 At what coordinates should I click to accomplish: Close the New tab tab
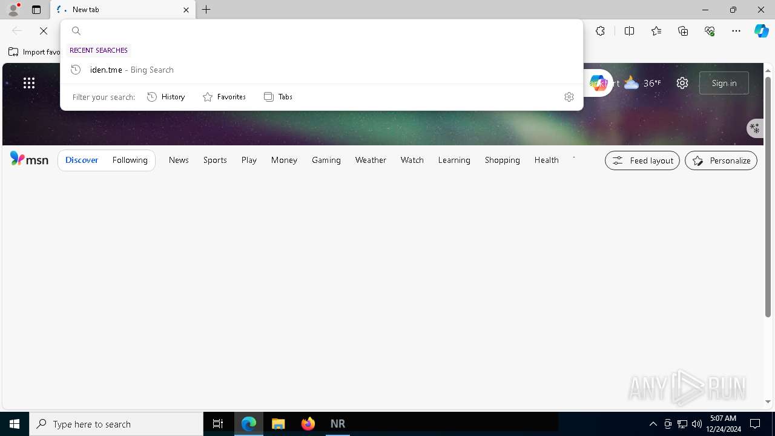point(186,10)
